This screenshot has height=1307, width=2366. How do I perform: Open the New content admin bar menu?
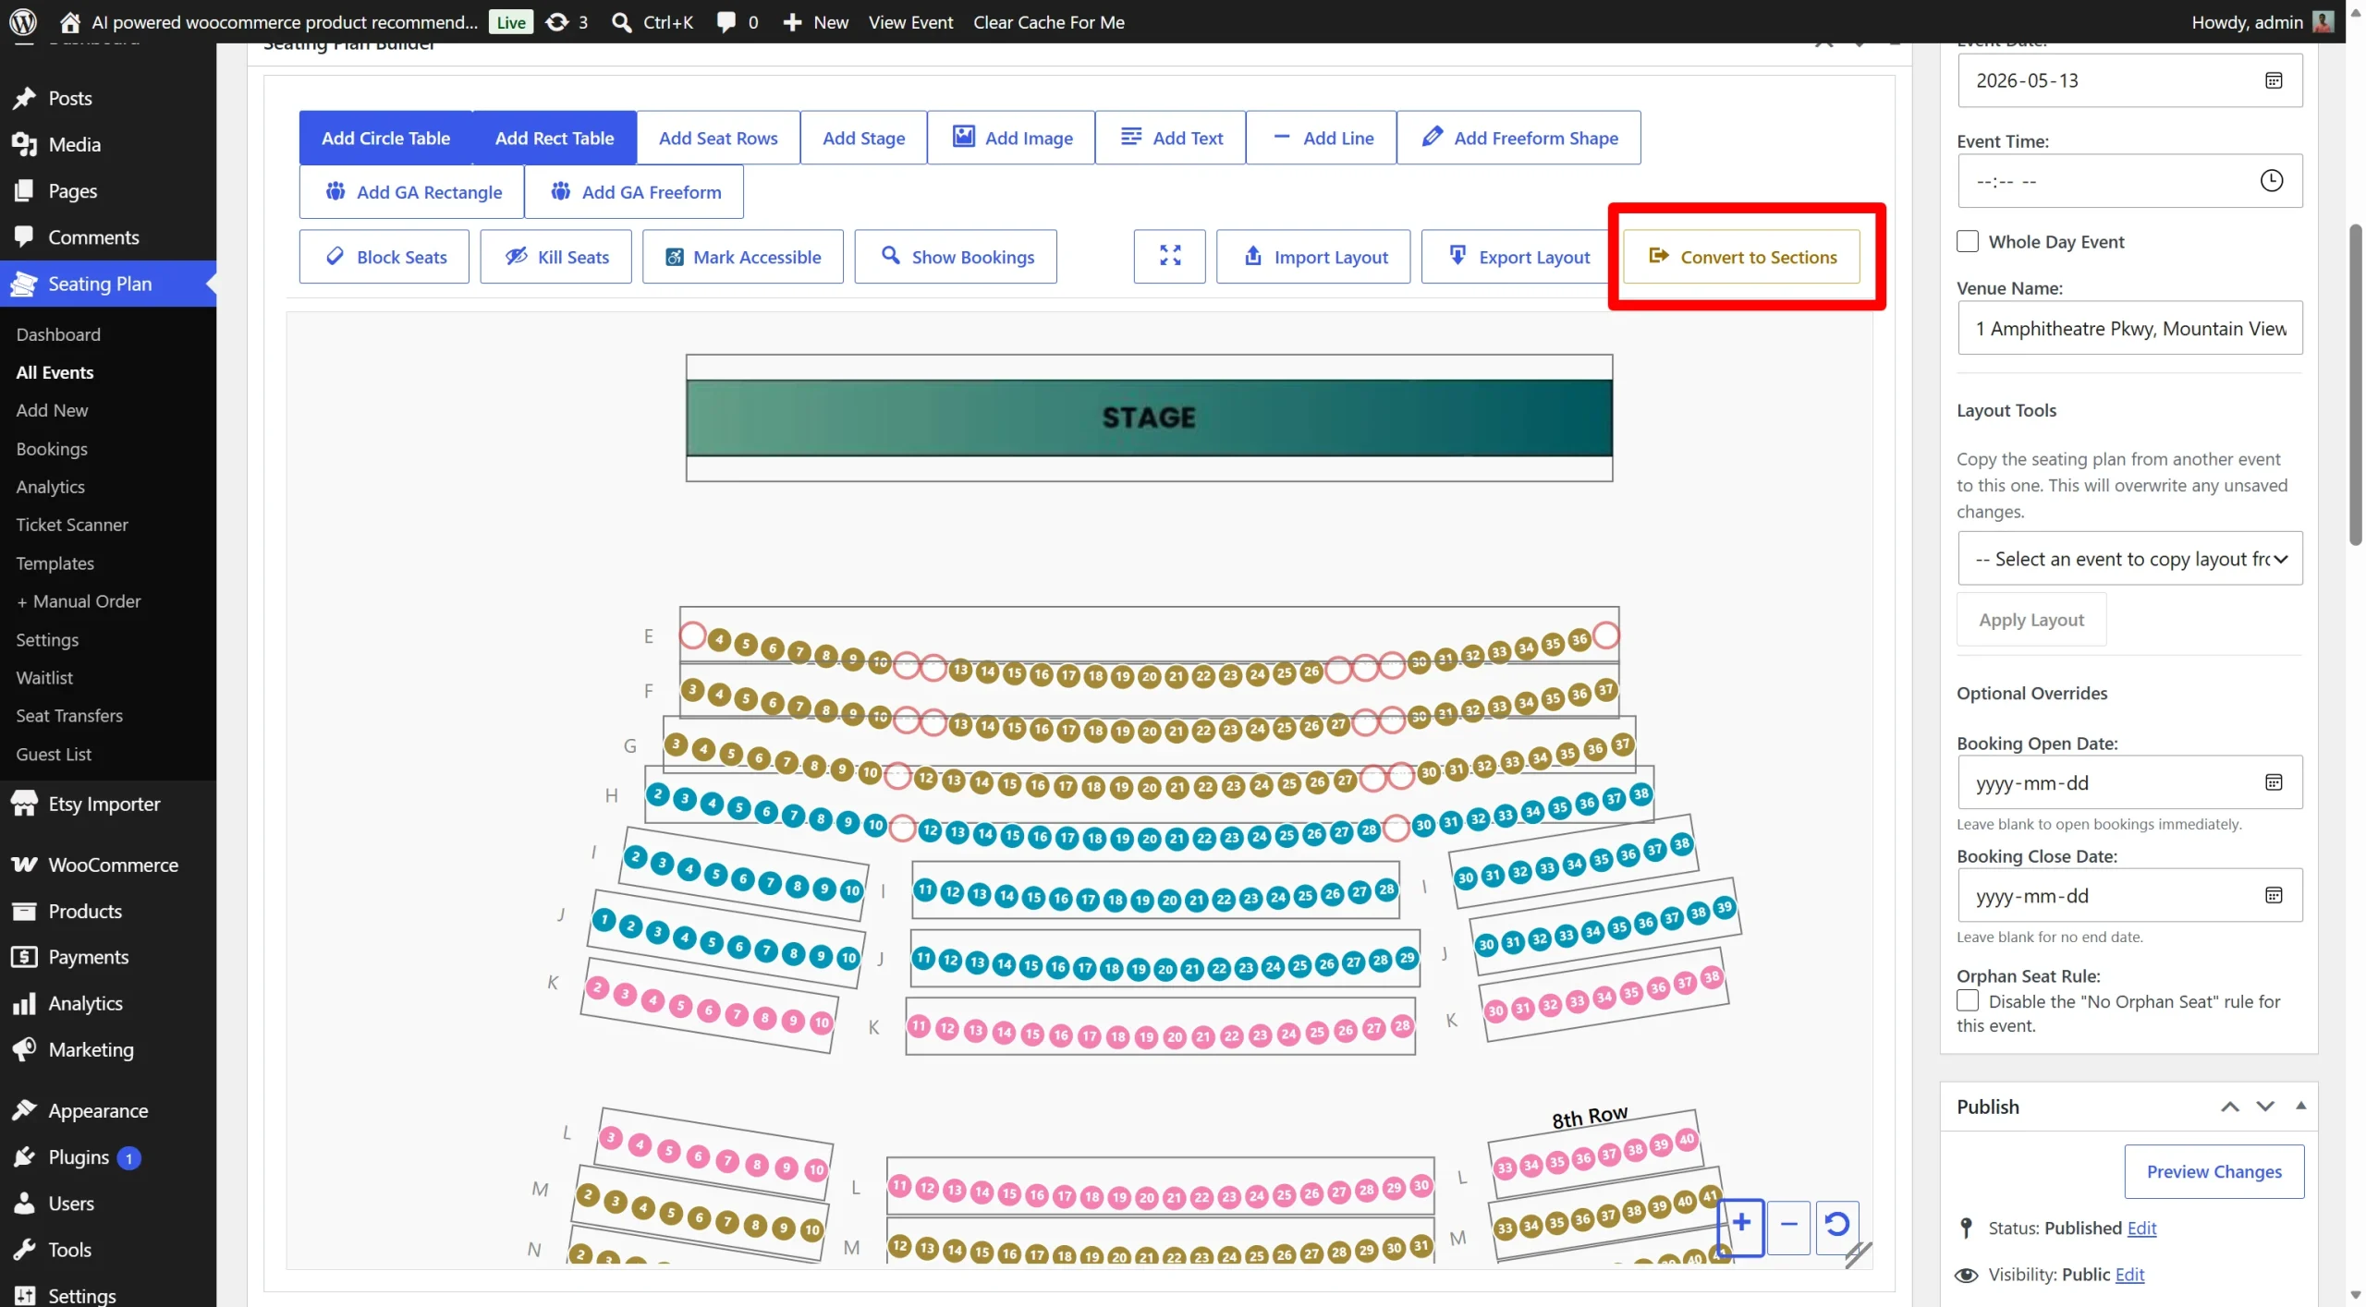tap(816, 21)
